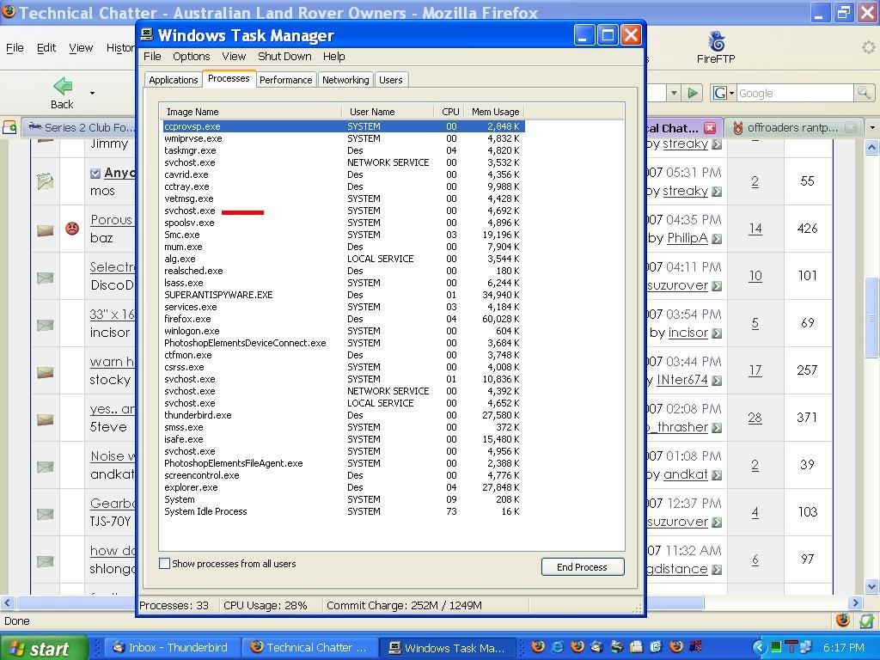Click the green Back arrow in Firefox
Image resolution: width=880 pixels, height=660 pixels.
62,86
